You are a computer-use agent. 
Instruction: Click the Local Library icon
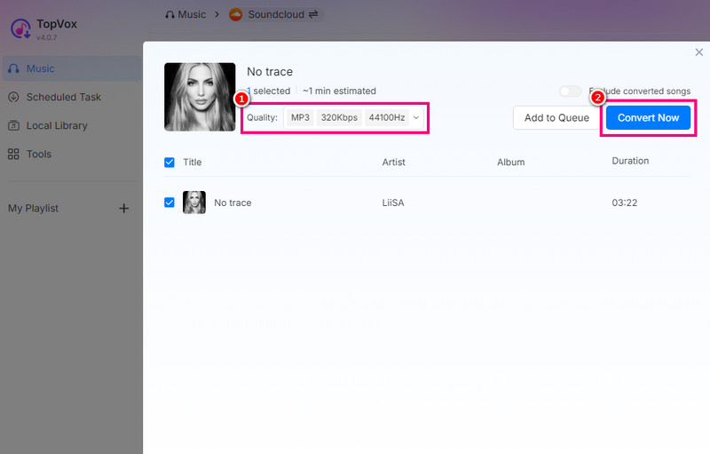point(13,125)
